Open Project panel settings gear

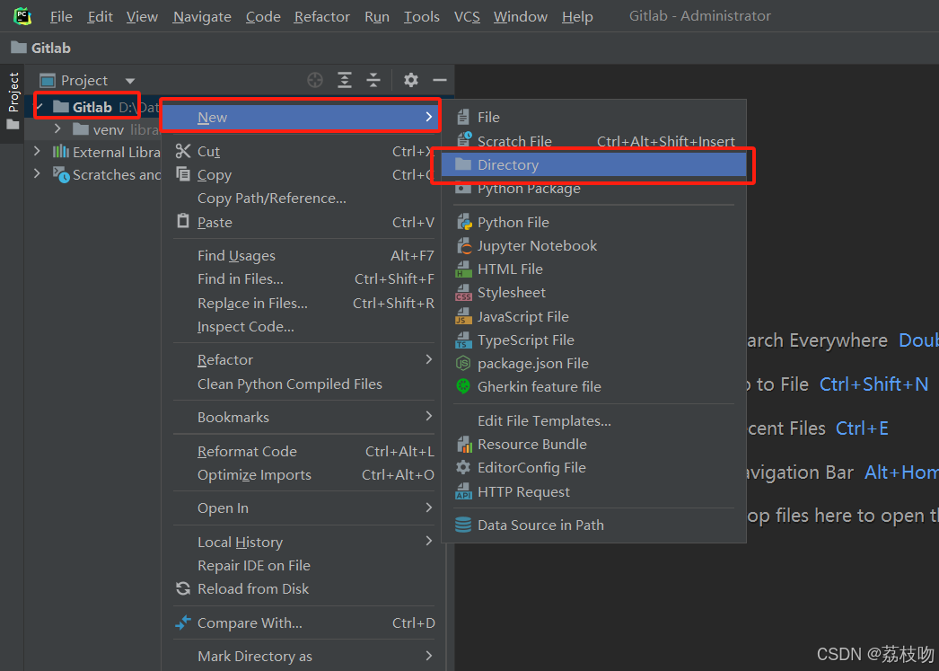coord(411,80)
